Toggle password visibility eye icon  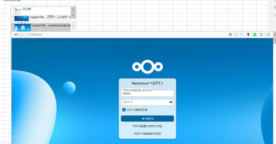point(171,102)
